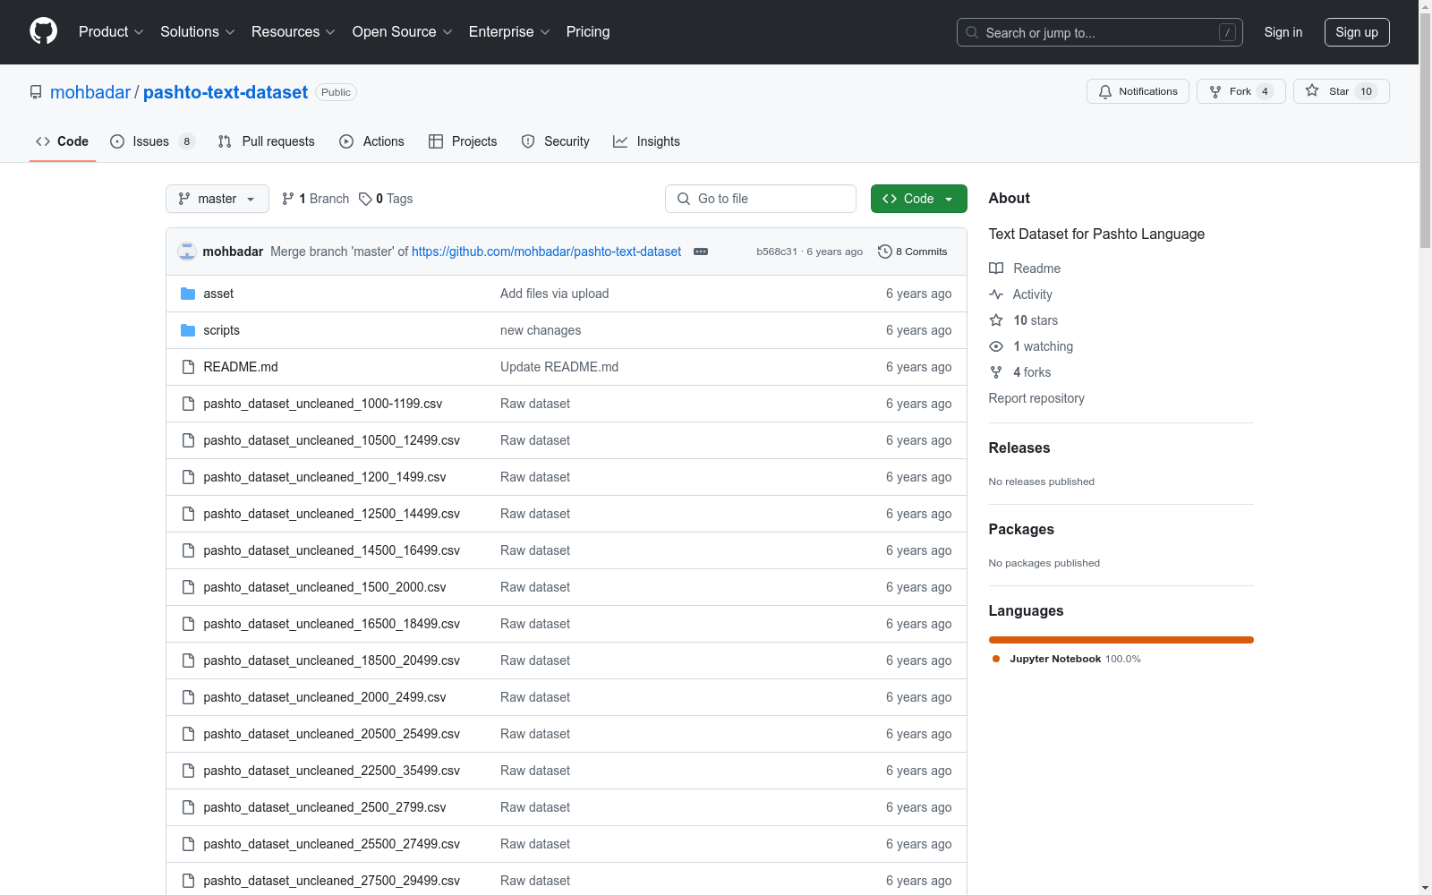
Task: Click the scripts folder icon
Action: click(188, 330)
